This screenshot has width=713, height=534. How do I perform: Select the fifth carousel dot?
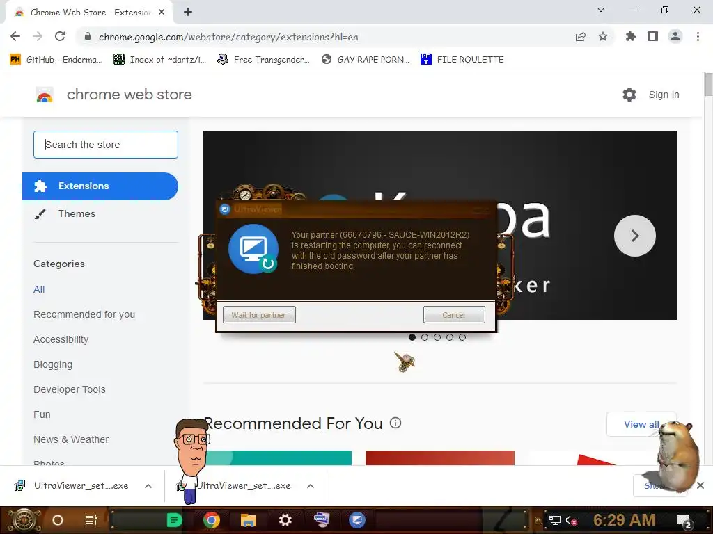462,337
